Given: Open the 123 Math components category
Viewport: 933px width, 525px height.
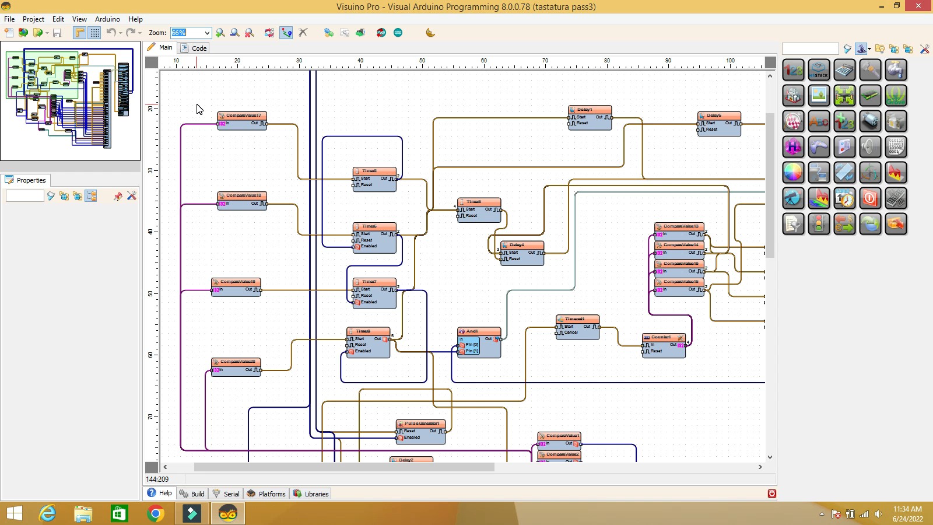Looking at the screenshot, I should click(x=793, y=70).
